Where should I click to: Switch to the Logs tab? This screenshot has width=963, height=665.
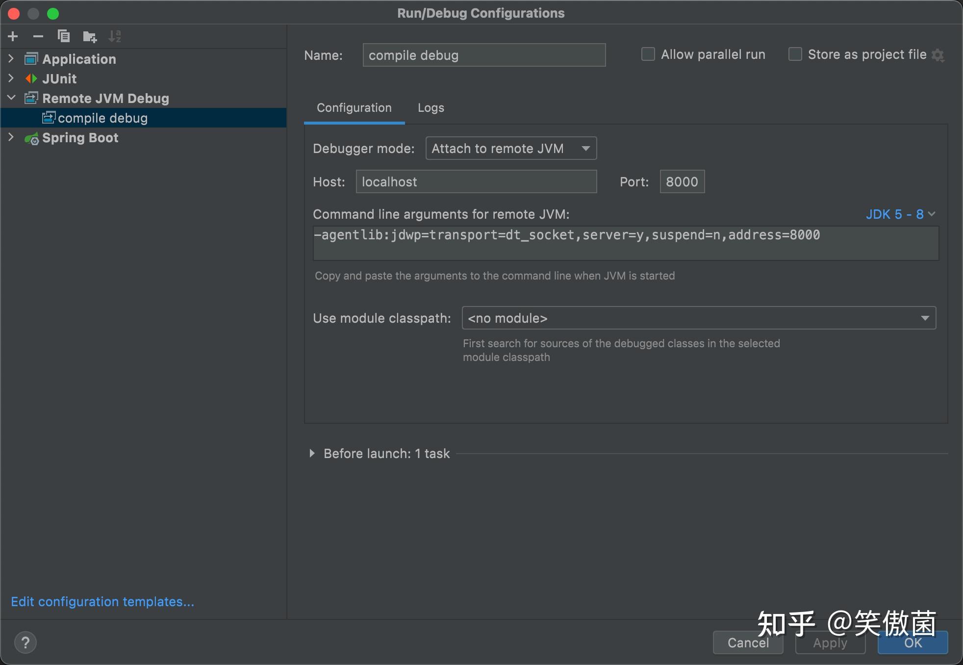click(x=431, y=108)
